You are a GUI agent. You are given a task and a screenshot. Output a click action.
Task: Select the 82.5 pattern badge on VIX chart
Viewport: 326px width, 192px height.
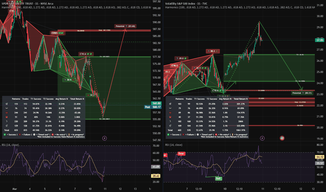(x=200, y=68)
